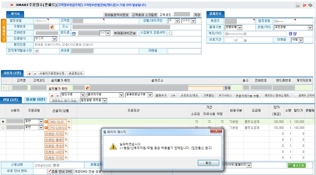
Task: Select the radio button of the CMQ-SL01 row
Action: click(x=3, y=122)
